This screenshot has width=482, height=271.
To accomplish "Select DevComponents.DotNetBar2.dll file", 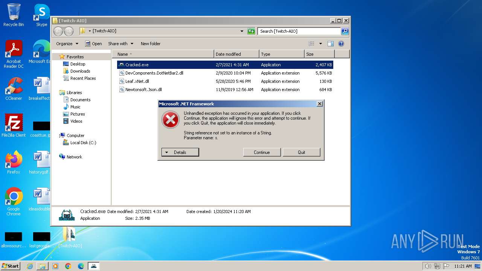I will click(225, 73).
